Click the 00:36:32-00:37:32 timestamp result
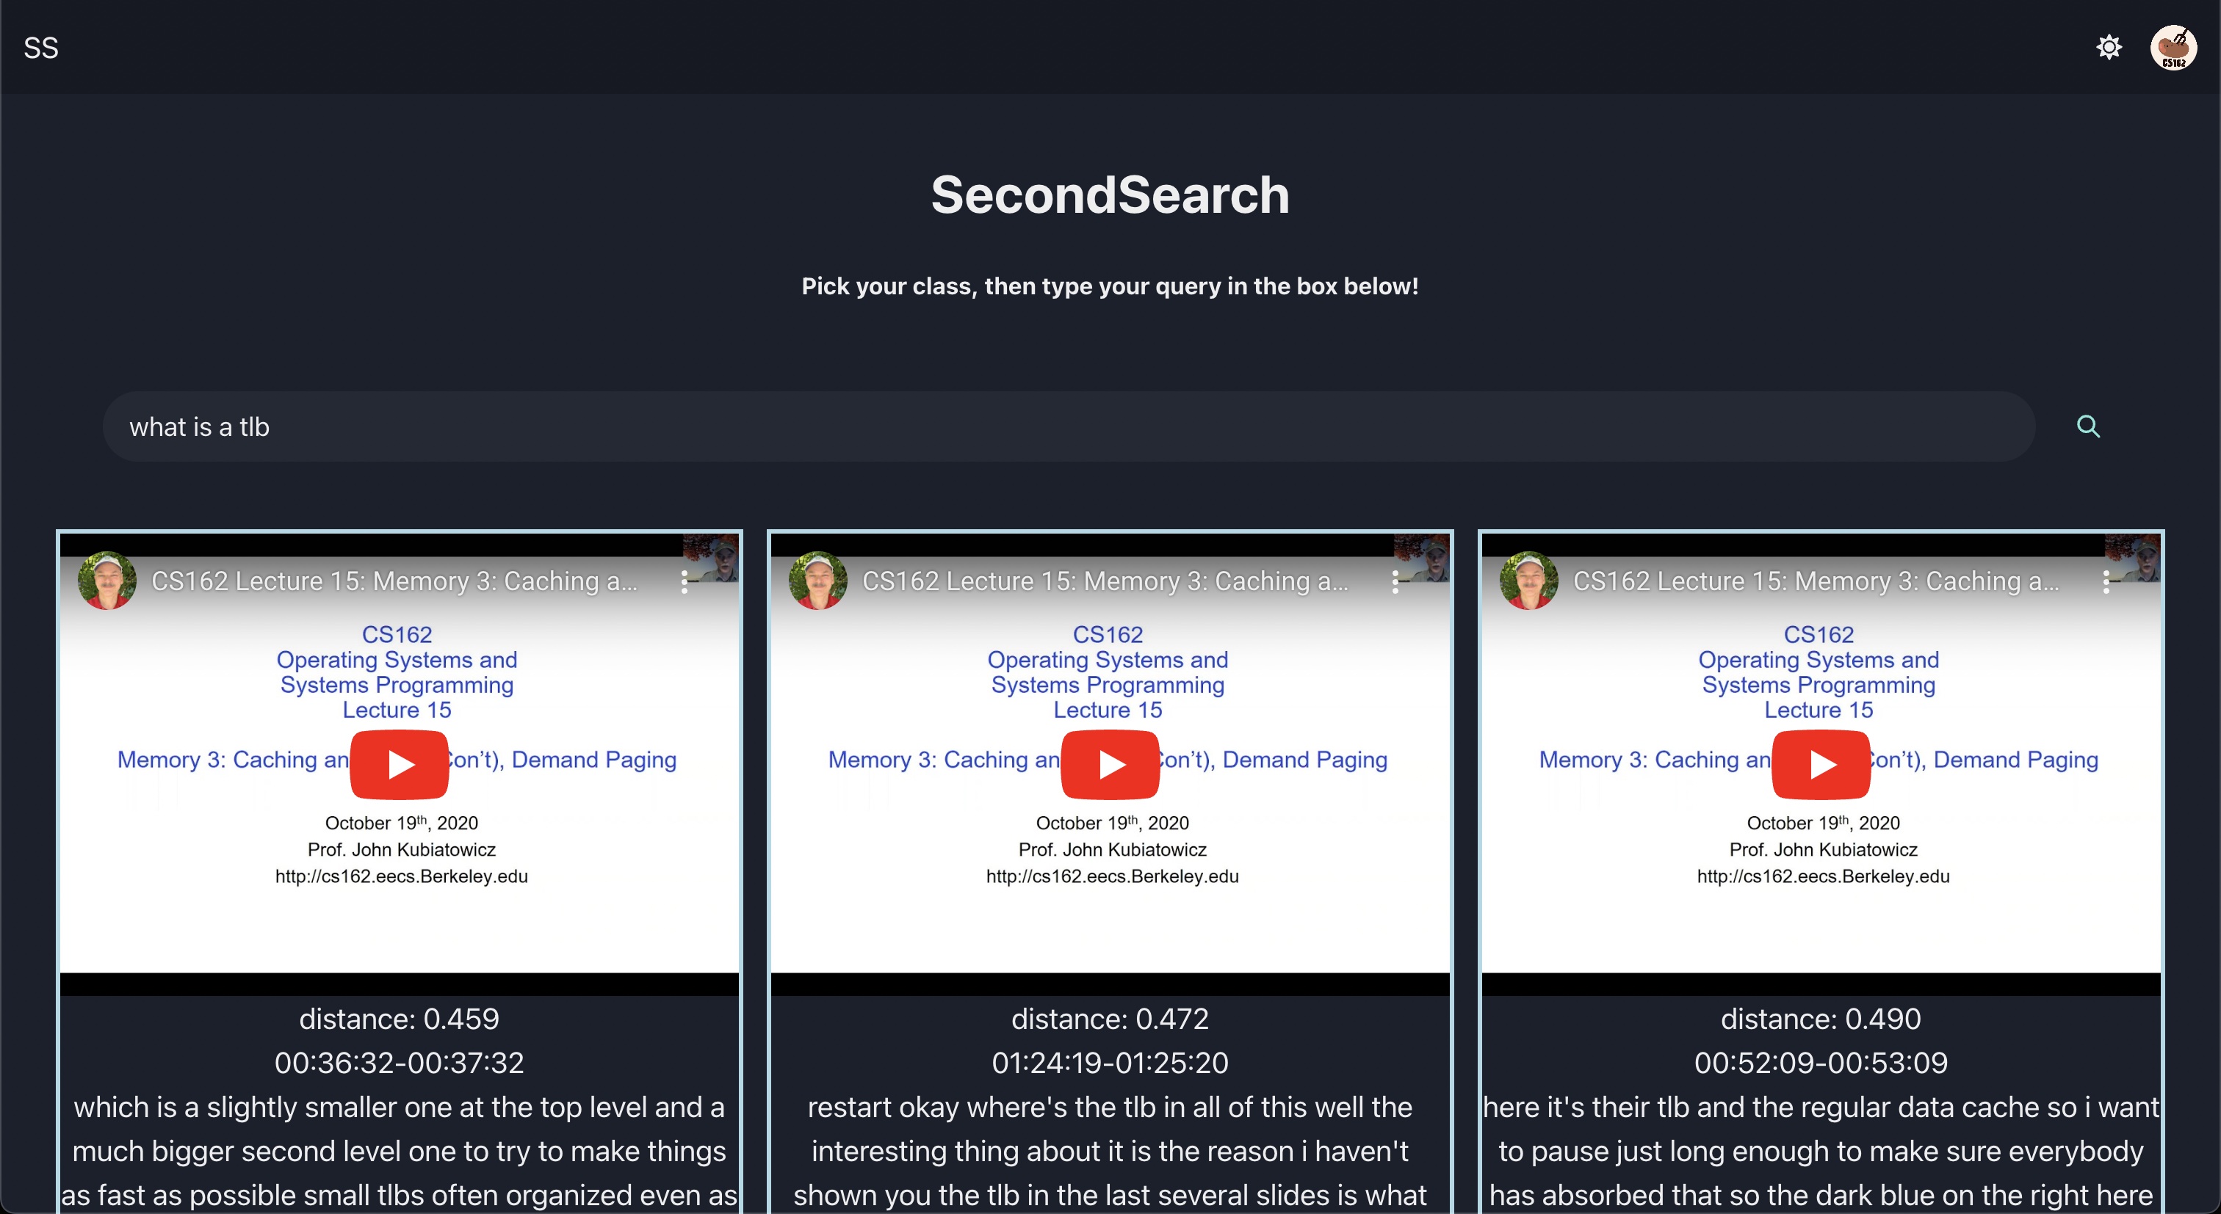 click(400, 1062)
